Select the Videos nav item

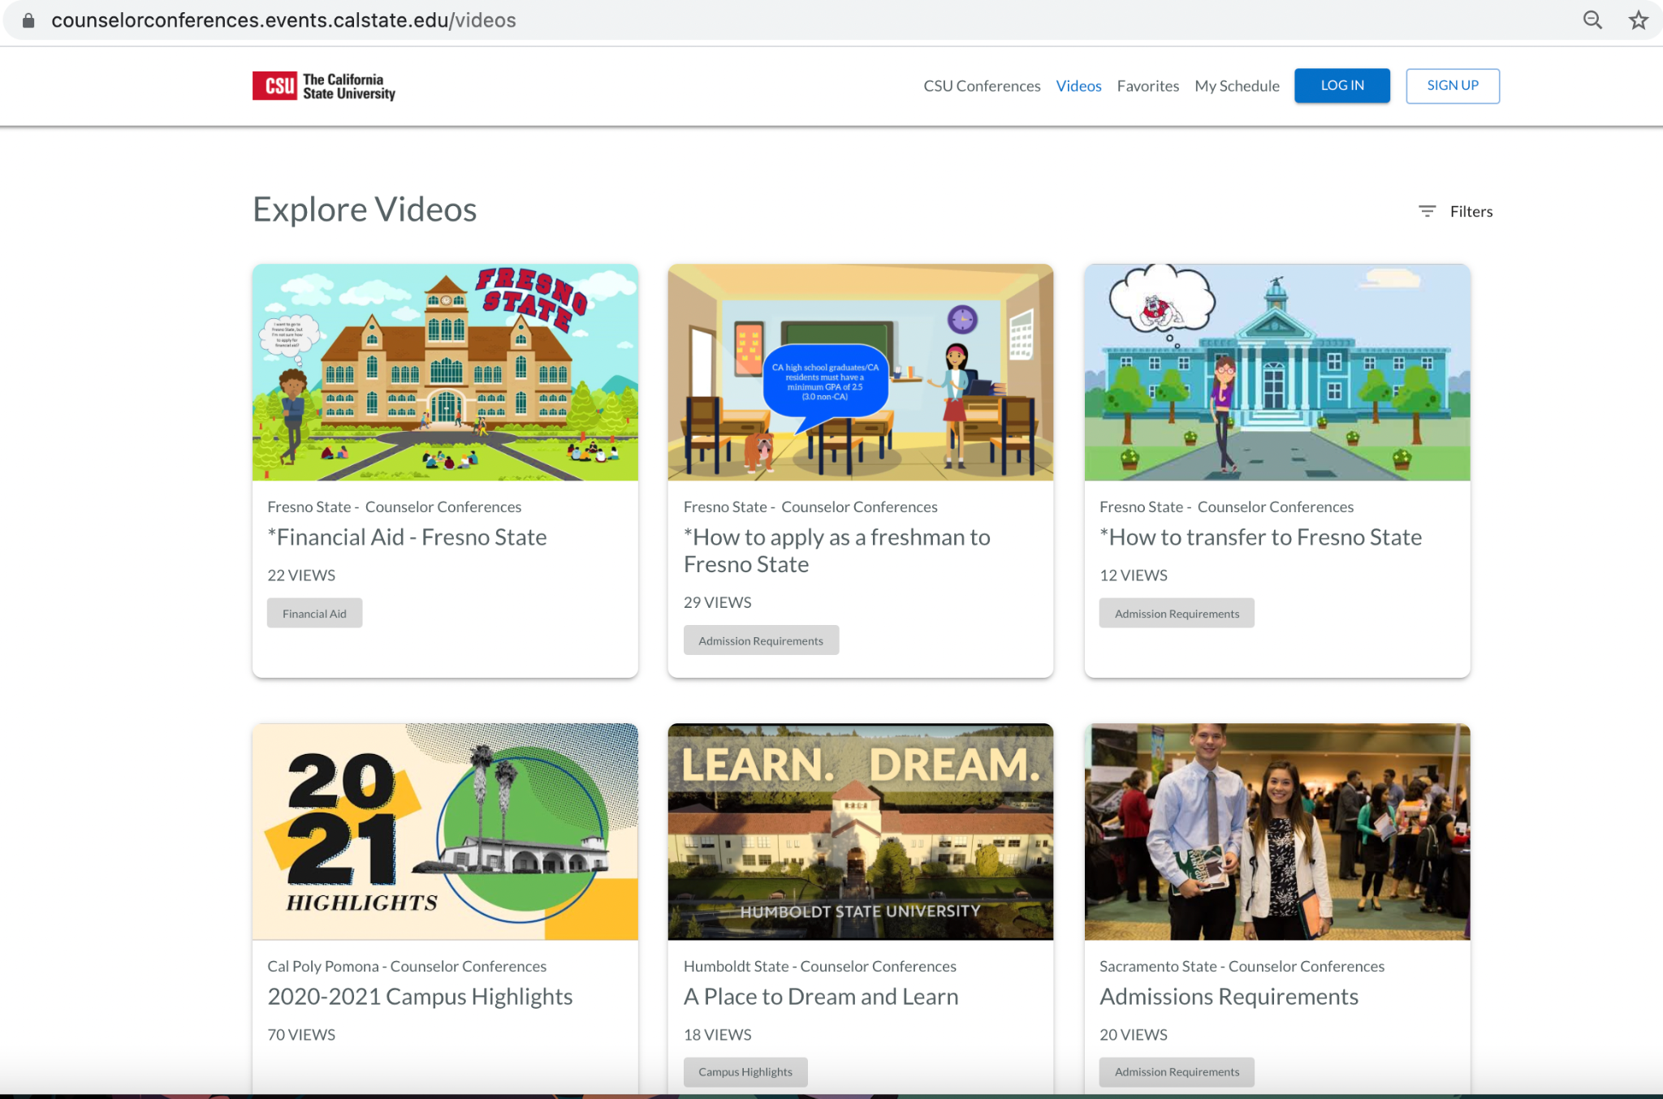point(1078,86)
